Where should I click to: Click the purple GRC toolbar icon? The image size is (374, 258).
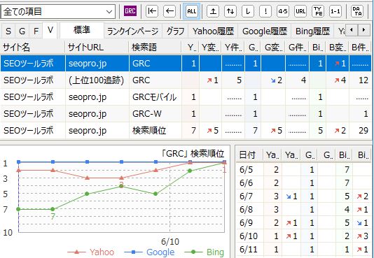pos(130,11)
